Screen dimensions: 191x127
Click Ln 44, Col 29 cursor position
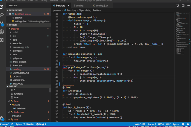coord(139,124)
